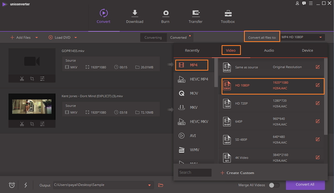Viewport: 334px width, 193px height.
Task: Toggle high speed conversion lightning icon
Action: 26,185
